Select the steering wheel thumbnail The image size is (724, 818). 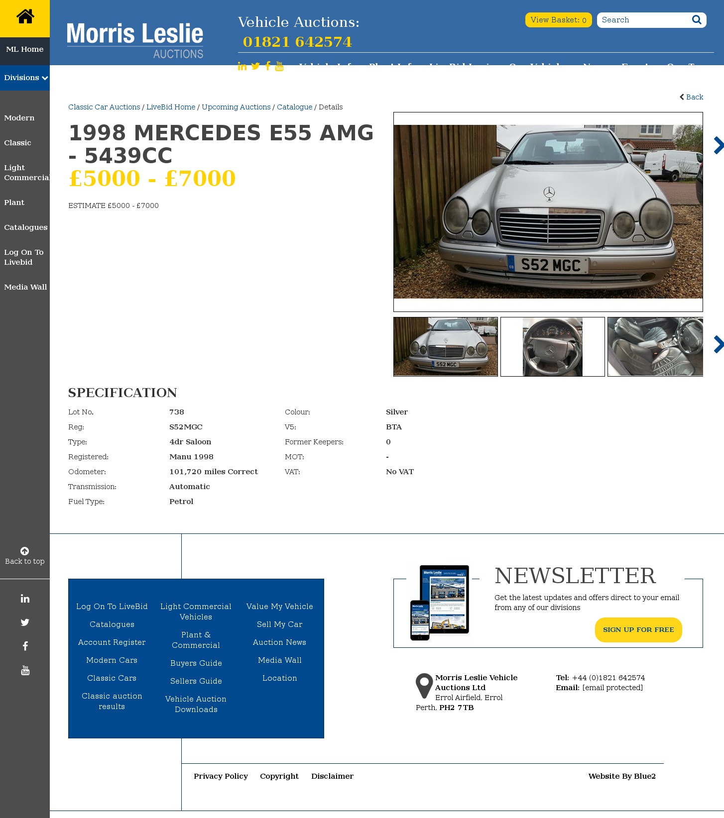tap(553, 347)
